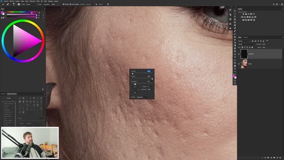The image size is (284, 160).
Task: Open the search icon at top right
Action: [274, 4]
